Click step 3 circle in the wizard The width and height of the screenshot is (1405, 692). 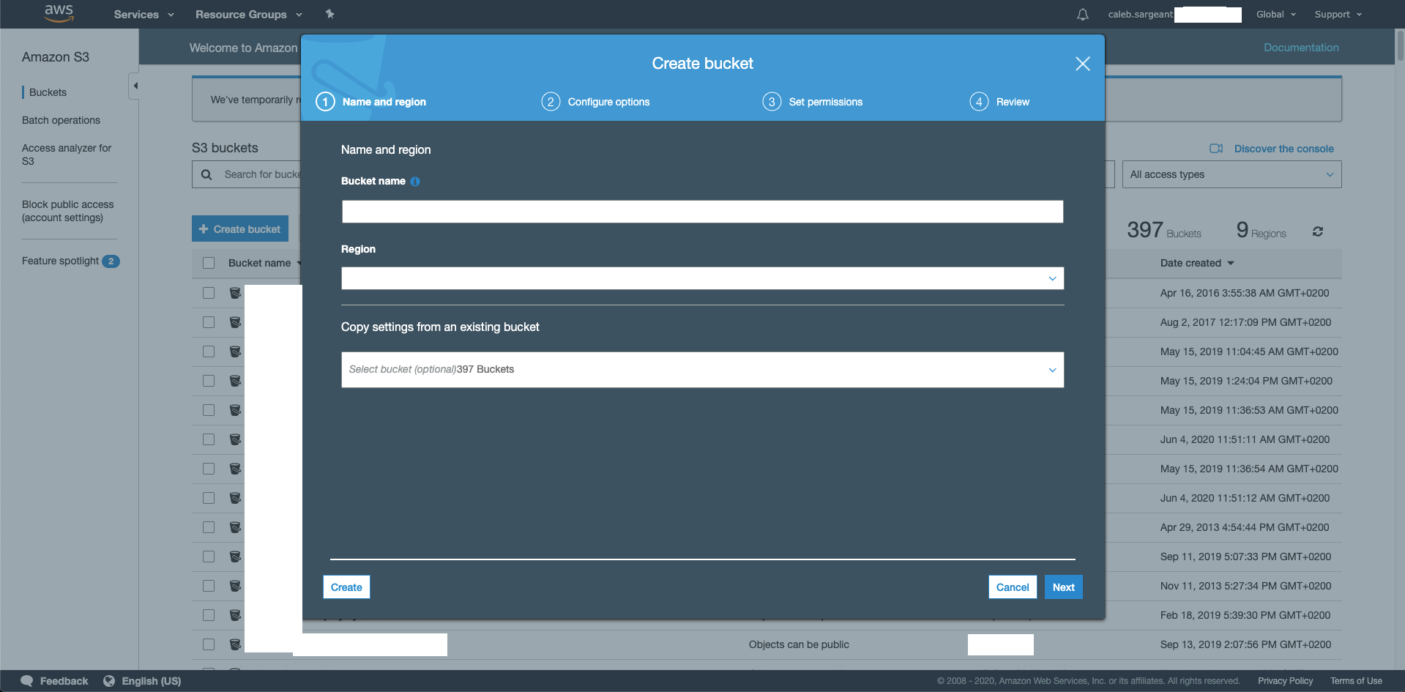[x=772, y=102]
